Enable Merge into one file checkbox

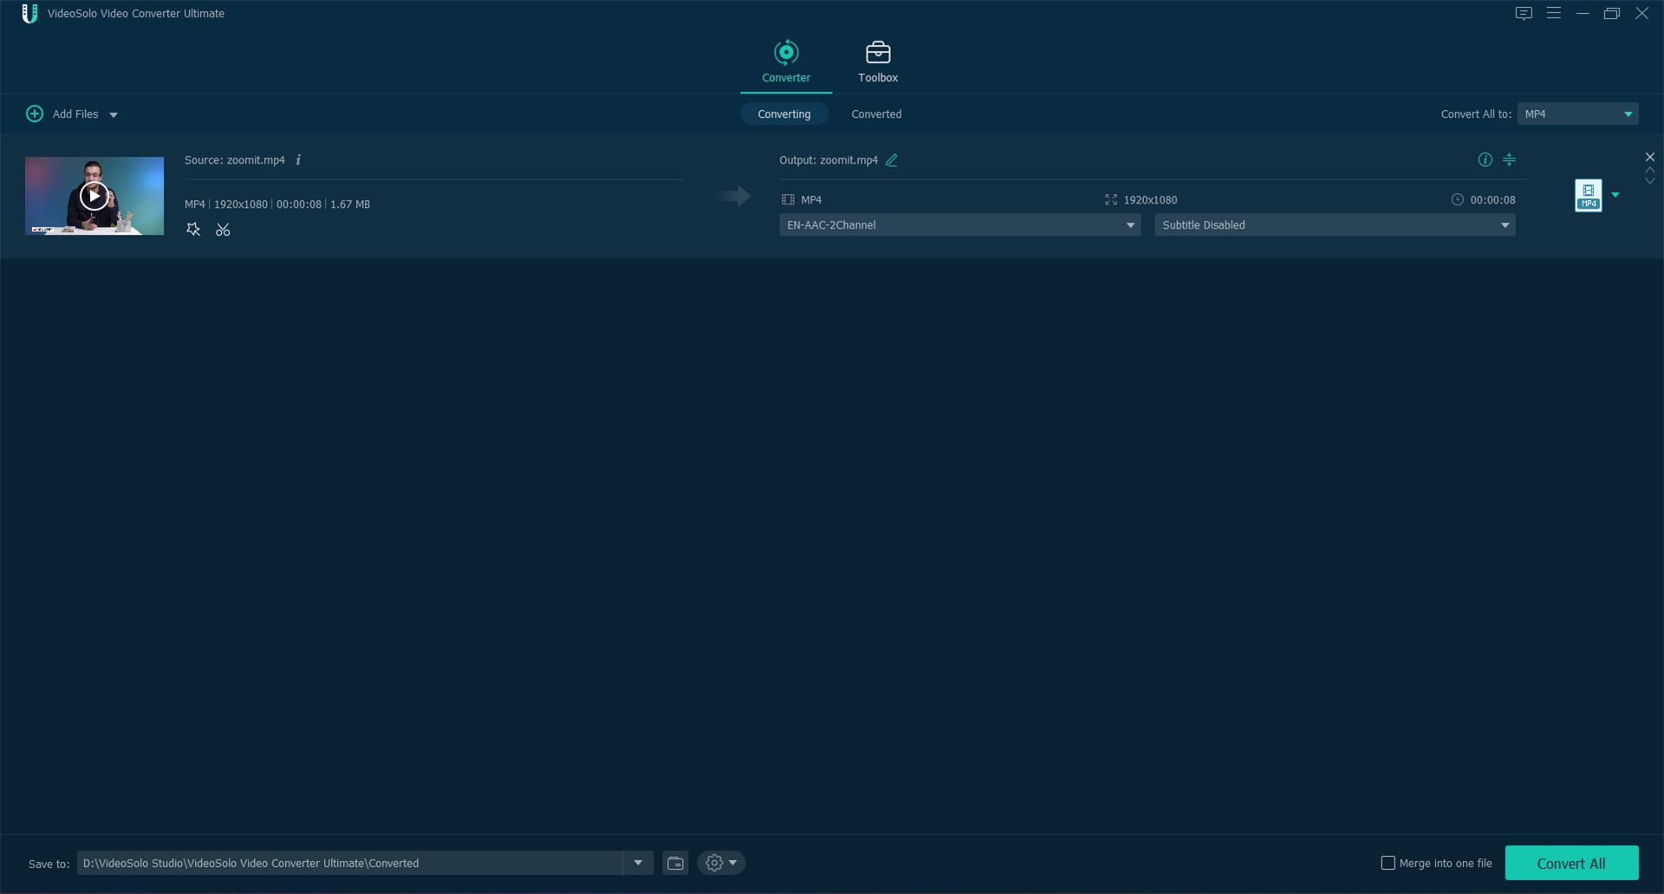click(1388, 863)
